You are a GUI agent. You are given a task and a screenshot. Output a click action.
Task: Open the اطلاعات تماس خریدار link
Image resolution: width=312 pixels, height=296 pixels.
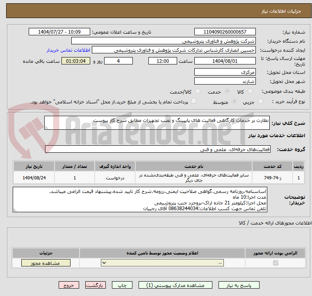pyautogui.click(x=68, y=50)
